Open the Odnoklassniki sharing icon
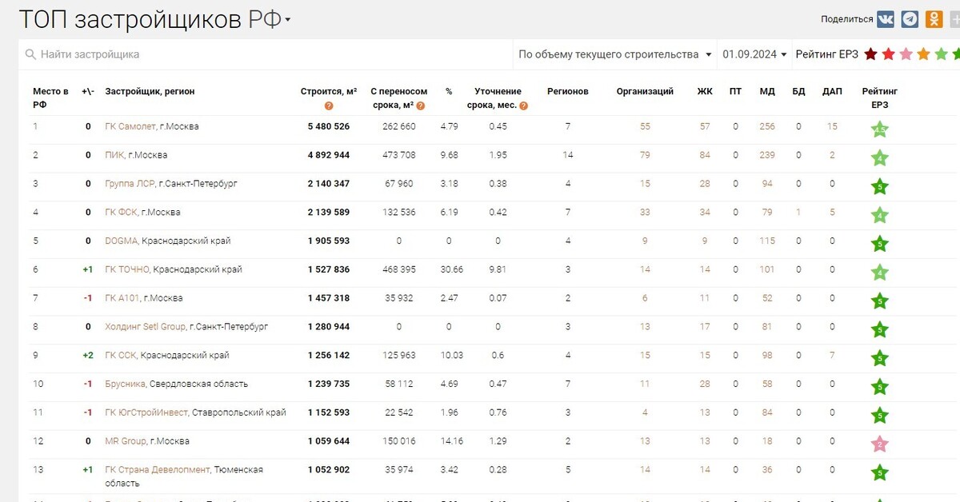960x502 pixels. 934,18
